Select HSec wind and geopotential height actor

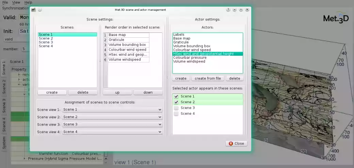[x=208, y=54]
